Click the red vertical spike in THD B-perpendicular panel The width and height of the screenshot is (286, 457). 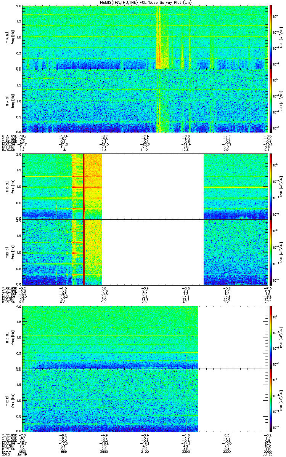click(84, 186)
